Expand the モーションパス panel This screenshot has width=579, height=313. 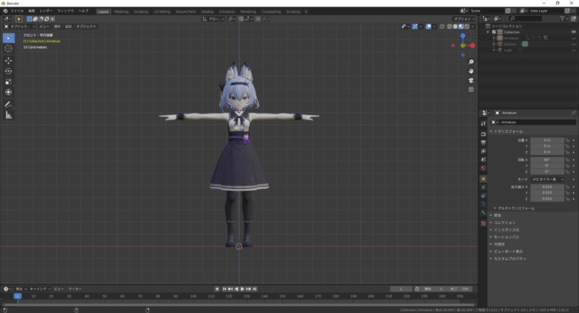(x=504, y=237)
